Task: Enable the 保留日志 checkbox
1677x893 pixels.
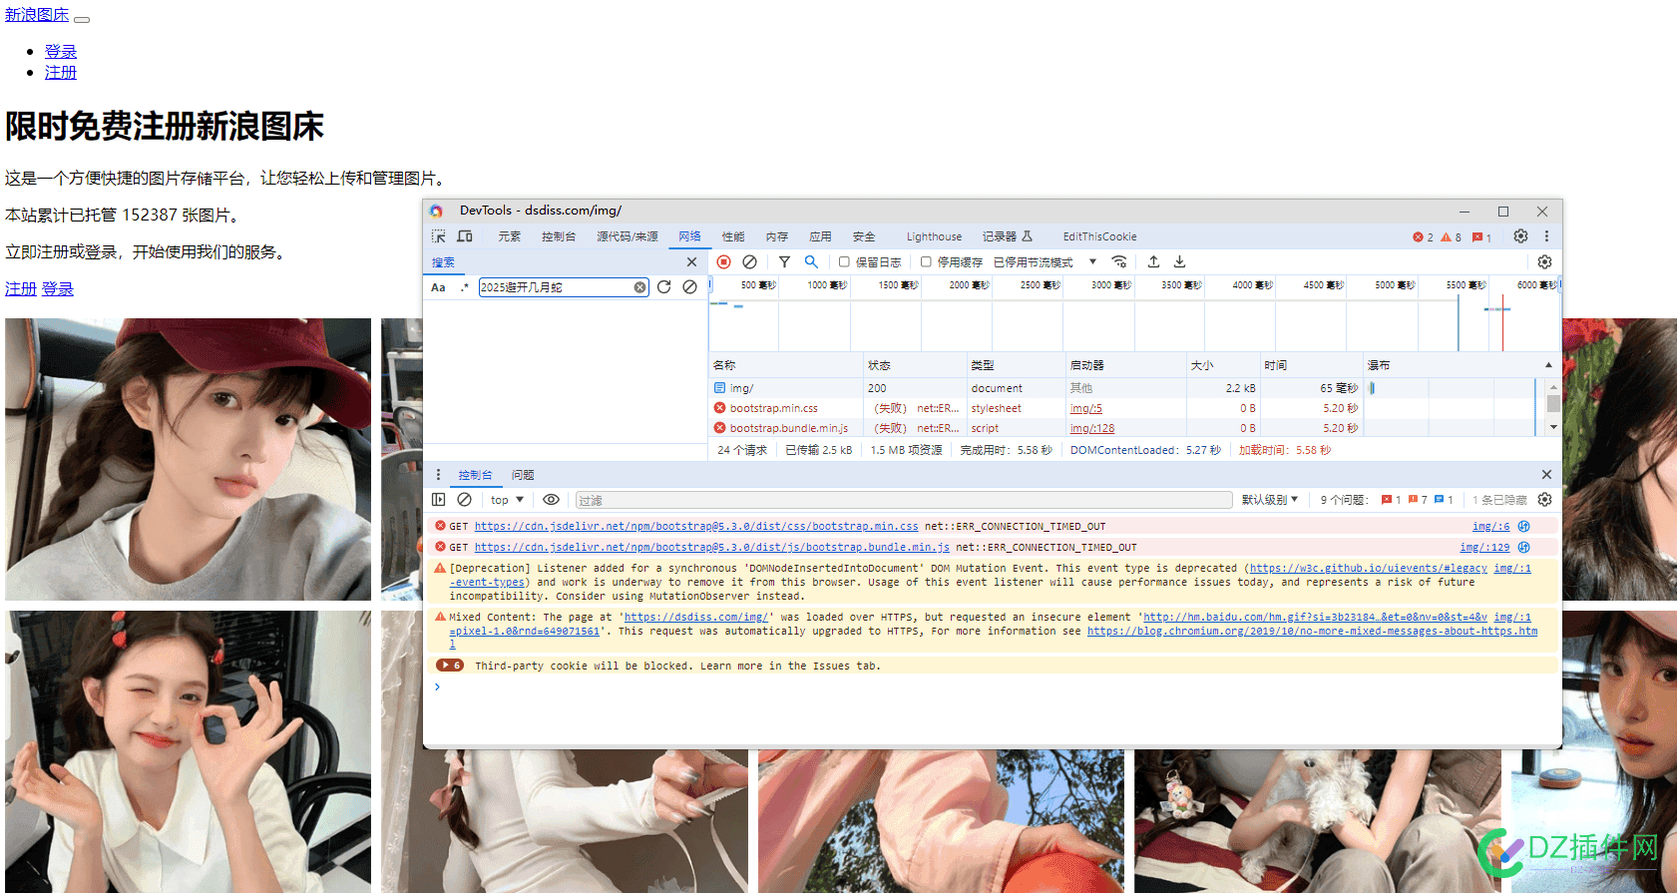Action: (x=844, y=261)
